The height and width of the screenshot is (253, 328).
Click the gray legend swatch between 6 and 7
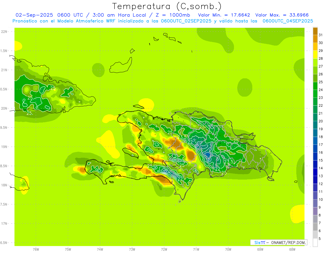pos(315,227)
